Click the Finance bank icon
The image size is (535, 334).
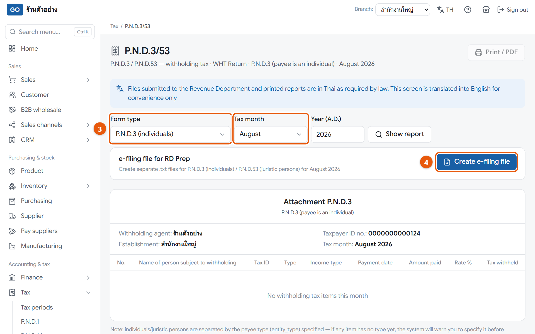tap(12, 277)
